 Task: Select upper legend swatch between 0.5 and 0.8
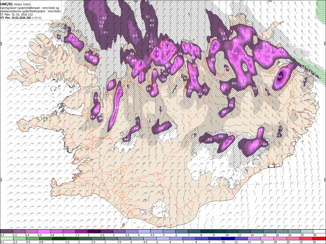pos(44,231)
